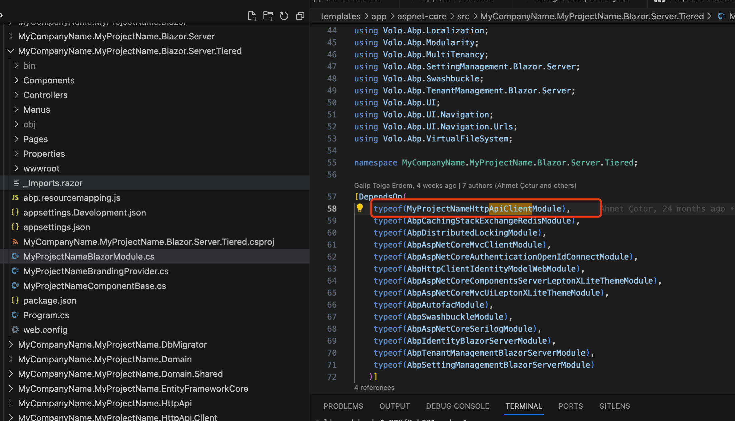This screenshot has width=735, height=421.
Task: Open the GITLENS panel tab
Action: pyautogui.click(x=614, y=406)
